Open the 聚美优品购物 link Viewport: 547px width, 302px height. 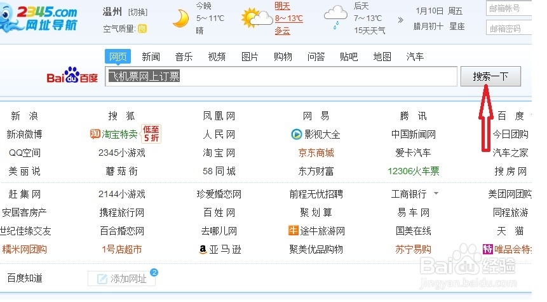(316, 249)
